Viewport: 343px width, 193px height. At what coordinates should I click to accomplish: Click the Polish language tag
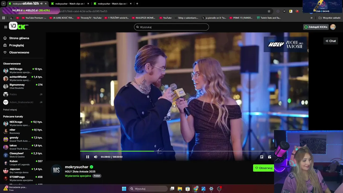click(97, 176)
